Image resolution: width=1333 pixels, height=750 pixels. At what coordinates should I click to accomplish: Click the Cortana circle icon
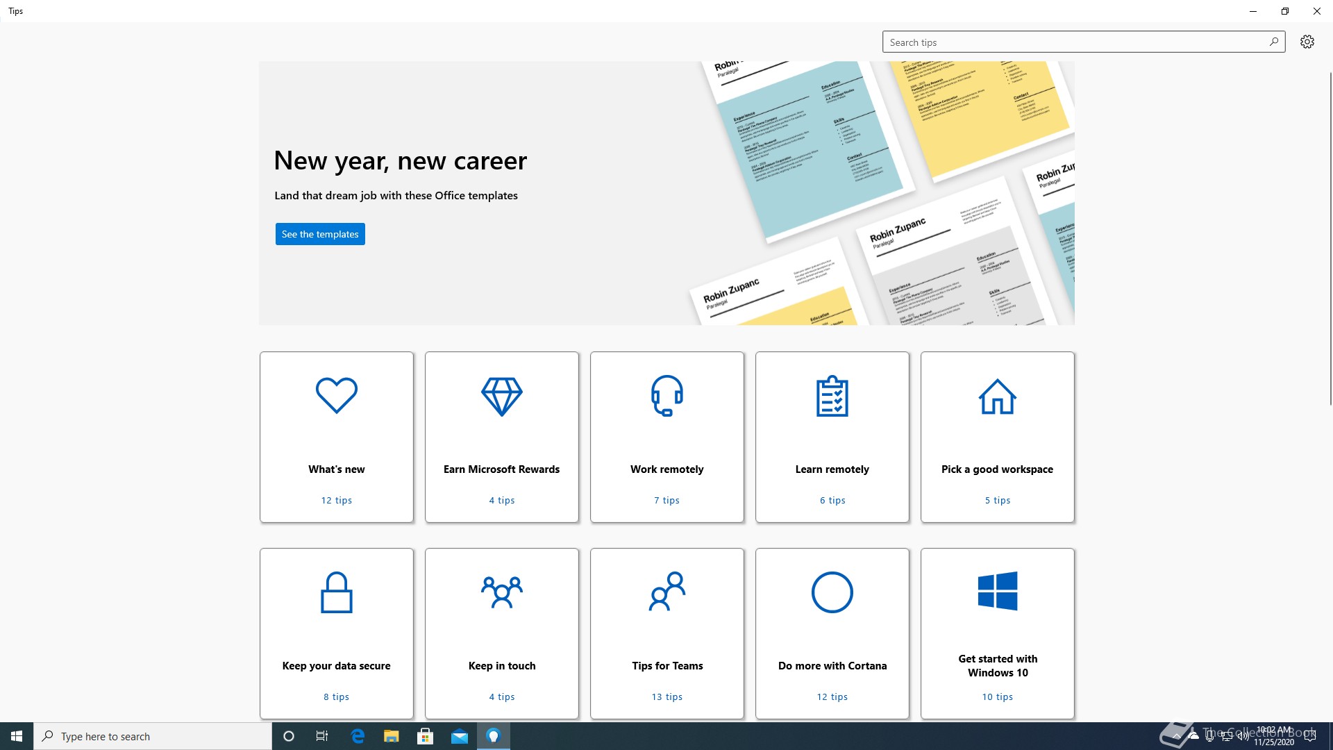pos(832,592)
